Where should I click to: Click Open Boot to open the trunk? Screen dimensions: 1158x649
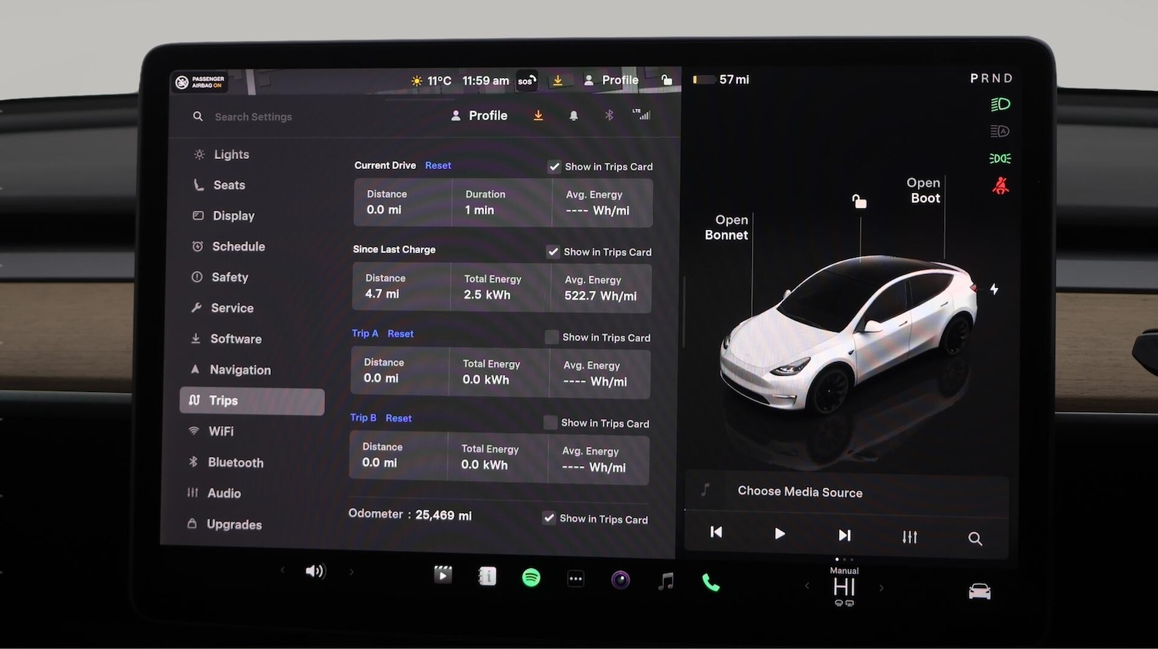(x=923, y=190)
